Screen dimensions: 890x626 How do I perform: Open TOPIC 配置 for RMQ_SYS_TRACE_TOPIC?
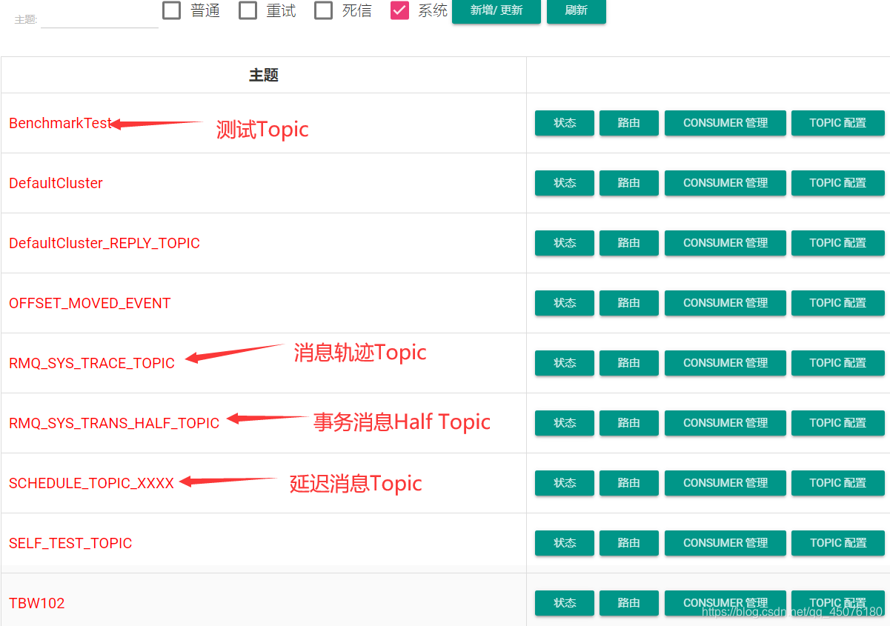838,363
